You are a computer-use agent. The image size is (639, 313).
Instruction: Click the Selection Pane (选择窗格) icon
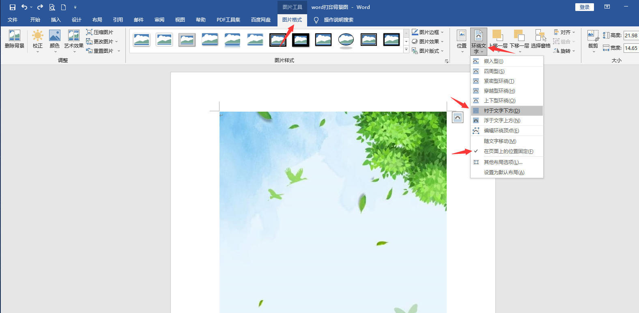(x=540, y=36)
